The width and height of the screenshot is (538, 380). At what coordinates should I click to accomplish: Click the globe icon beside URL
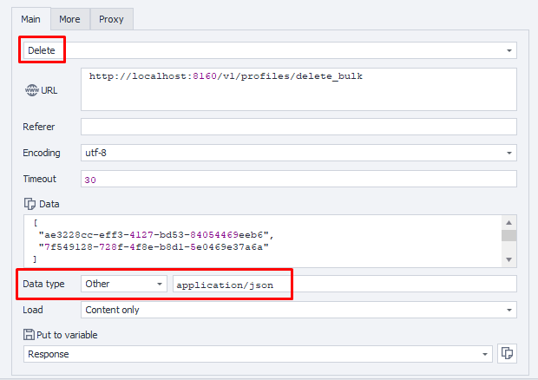pos(30,90)
